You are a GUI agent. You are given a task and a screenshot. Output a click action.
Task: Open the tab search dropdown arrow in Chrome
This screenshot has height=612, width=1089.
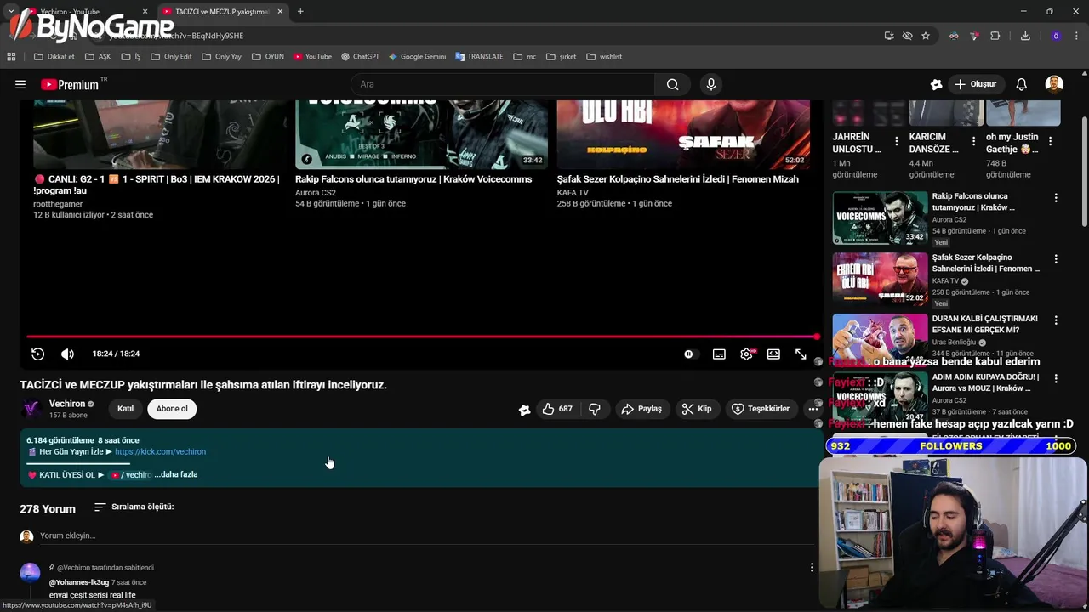click(x=11, y=12)
